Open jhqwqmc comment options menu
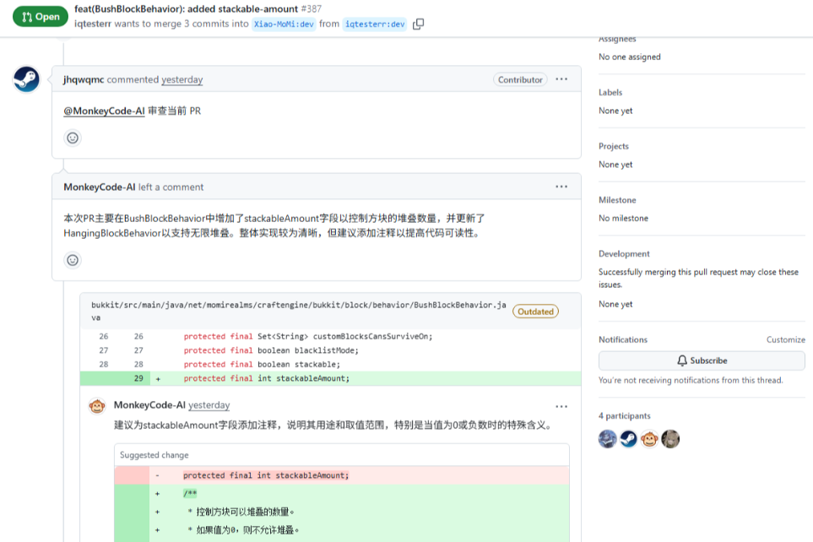Screen dimensions: 813x542 point(561,79)
